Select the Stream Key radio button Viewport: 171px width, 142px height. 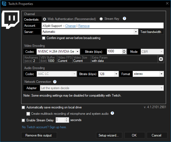(101, 19)
